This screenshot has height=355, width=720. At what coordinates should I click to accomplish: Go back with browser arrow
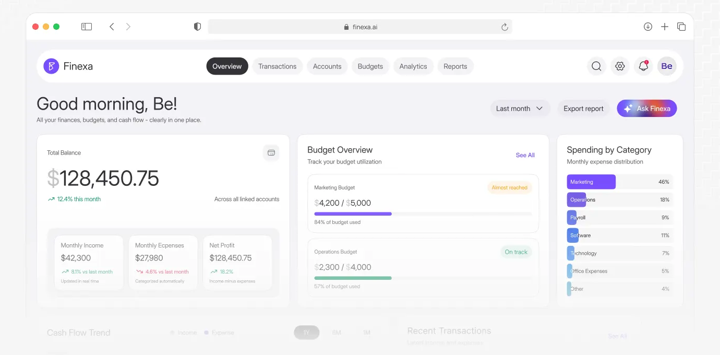[x=112, y=27]
